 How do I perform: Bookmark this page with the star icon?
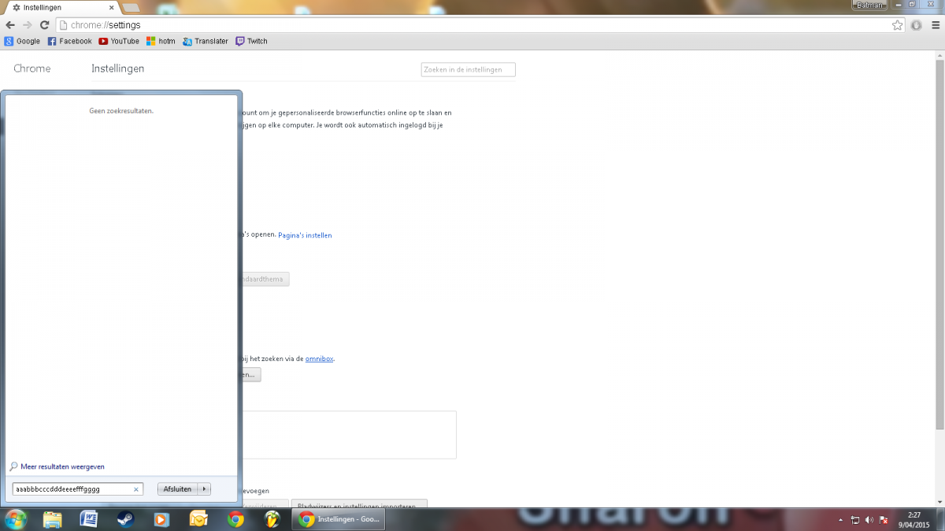[897, 25]
